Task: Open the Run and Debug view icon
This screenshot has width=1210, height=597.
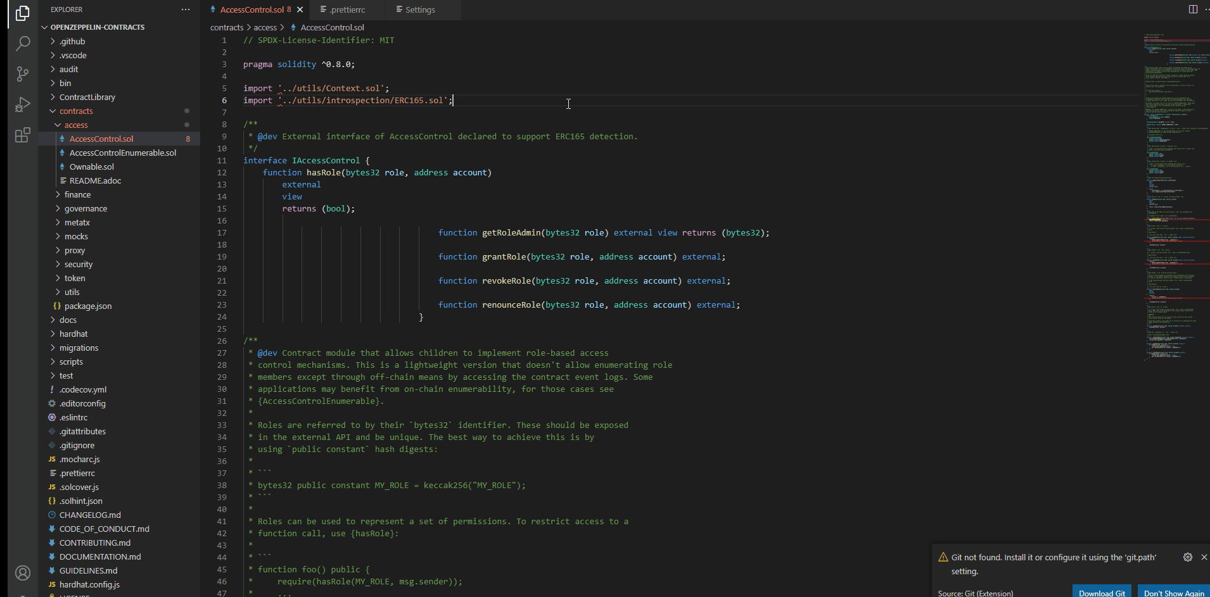Action: point(23,104)
